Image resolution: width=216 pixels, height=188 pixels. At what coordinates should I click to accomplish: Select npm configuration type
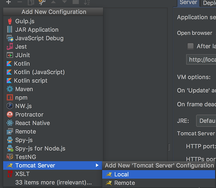point(53,98)
